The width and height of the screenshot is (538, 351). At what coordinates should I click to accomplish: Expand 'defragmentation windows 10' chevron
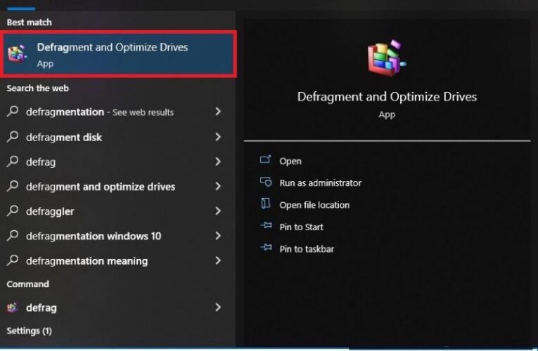[x=218, y=236]
